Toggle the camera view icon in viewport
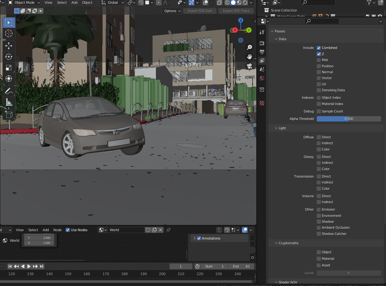This screenshot has height=286, width=386. tap(249, 66)
